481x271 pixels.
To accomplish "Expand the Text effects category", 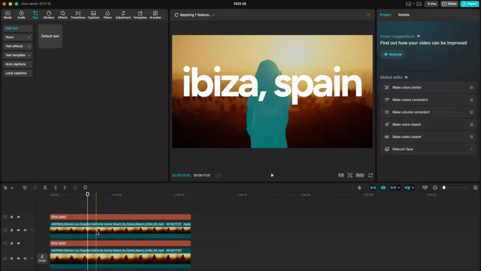I will [18, 46].
